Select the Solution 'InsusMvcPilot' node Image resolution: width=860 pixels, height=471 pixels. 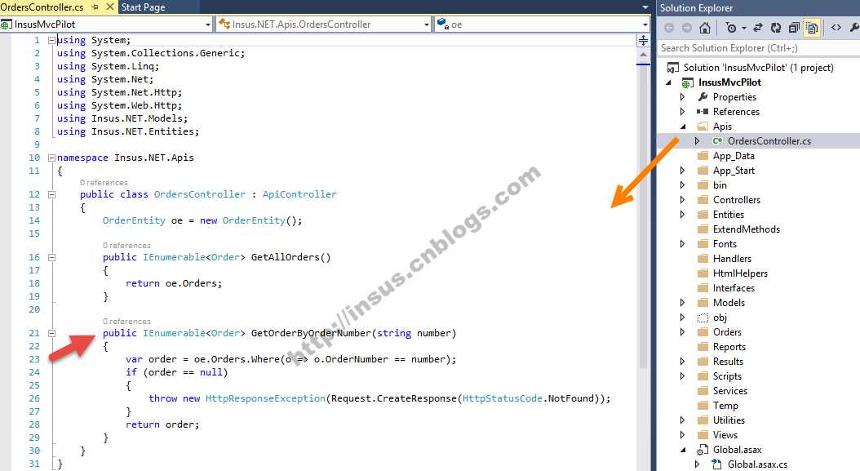pos(758,68)
